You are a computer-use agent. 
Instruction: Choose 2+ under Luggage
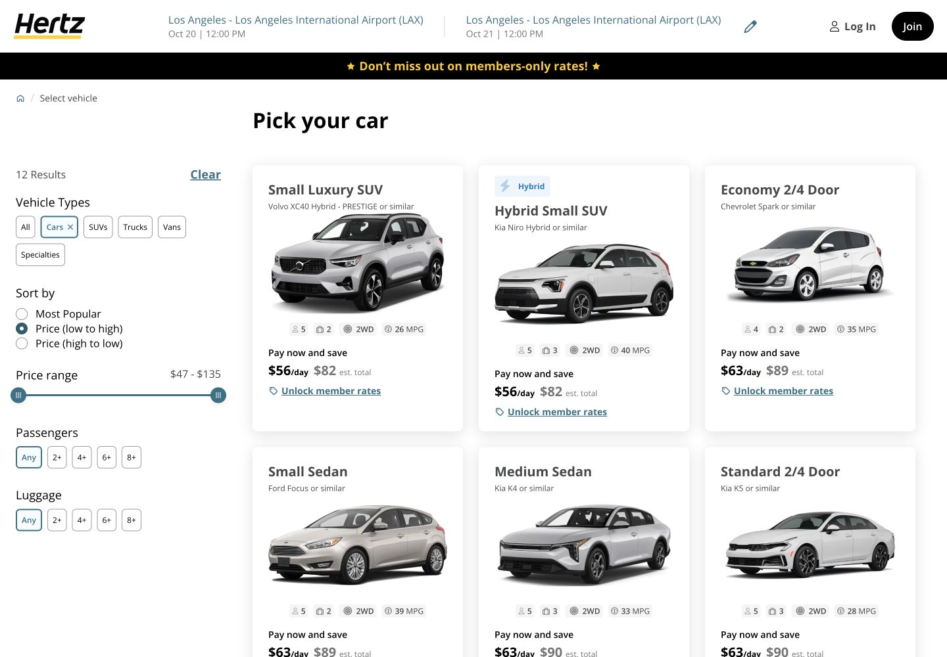(57, 520)
